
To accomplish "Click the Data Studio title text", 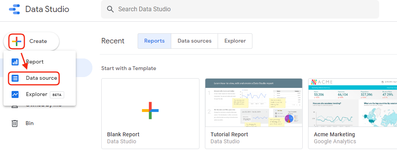I will (47, 9).
